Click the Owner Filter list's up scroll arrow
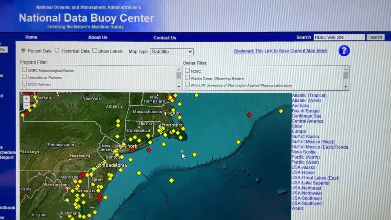This screenshot has height=220, width=391. point(346,69)
